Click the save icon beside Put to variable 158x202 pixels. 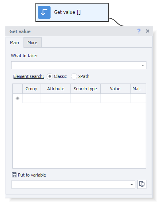point(14,175)
